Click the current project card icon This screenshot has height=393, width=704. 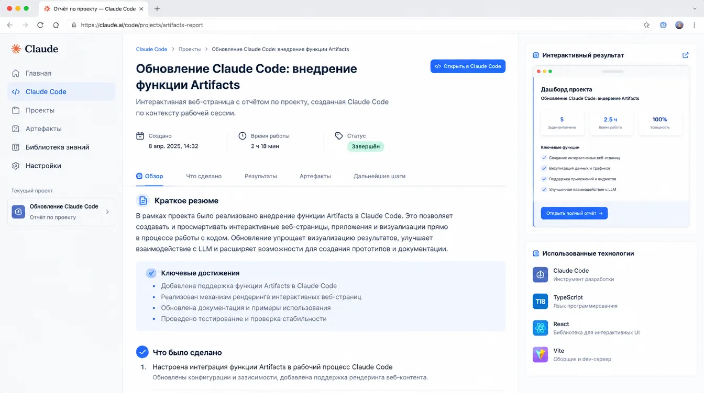pyautogui.click(x=18, y=212)
